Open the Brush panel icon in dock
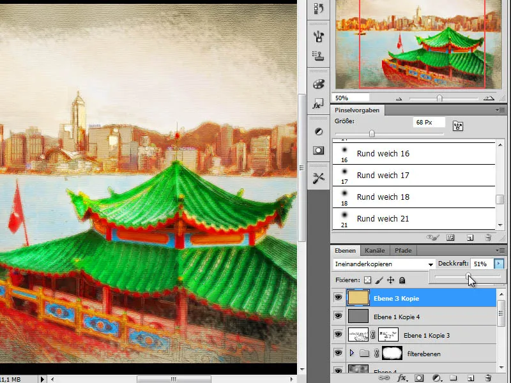The width and height of the screenshot is (511, 383). pyautogui.click(x=318, y=36)
